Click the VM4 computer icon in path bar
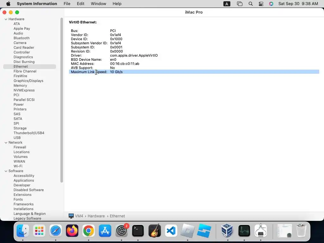Viewport: 324px width, 243px height. pyautogui.click(x=71, y=216)
